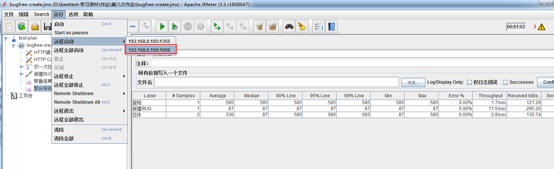Click the Remote Start All toolbar icon
Viewport: 554px width, 169px height.
217,26
